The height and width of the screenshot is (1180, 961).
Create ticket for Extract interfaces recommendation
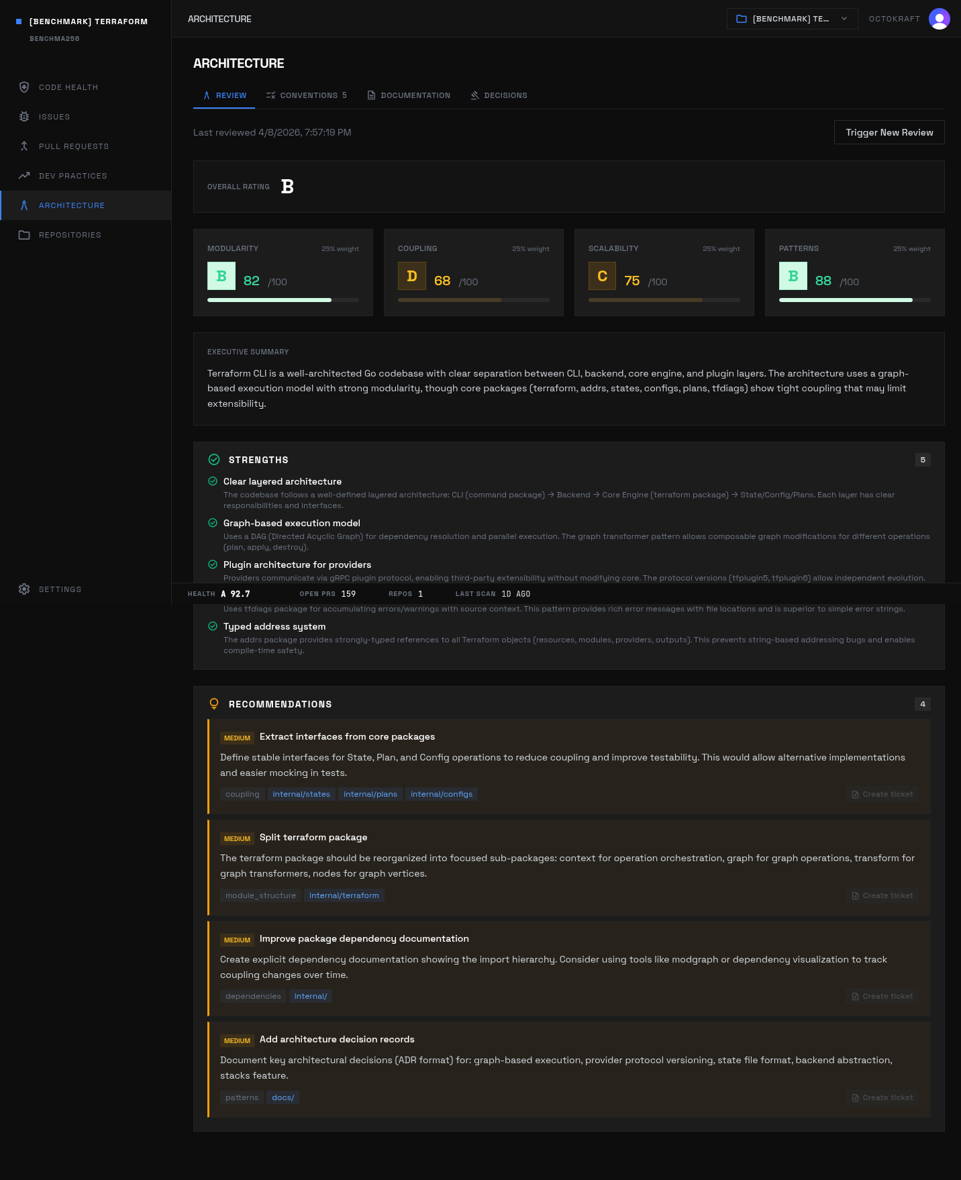882,794
